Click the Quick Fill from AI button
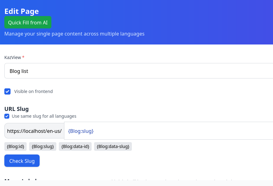 pos(28,23)
